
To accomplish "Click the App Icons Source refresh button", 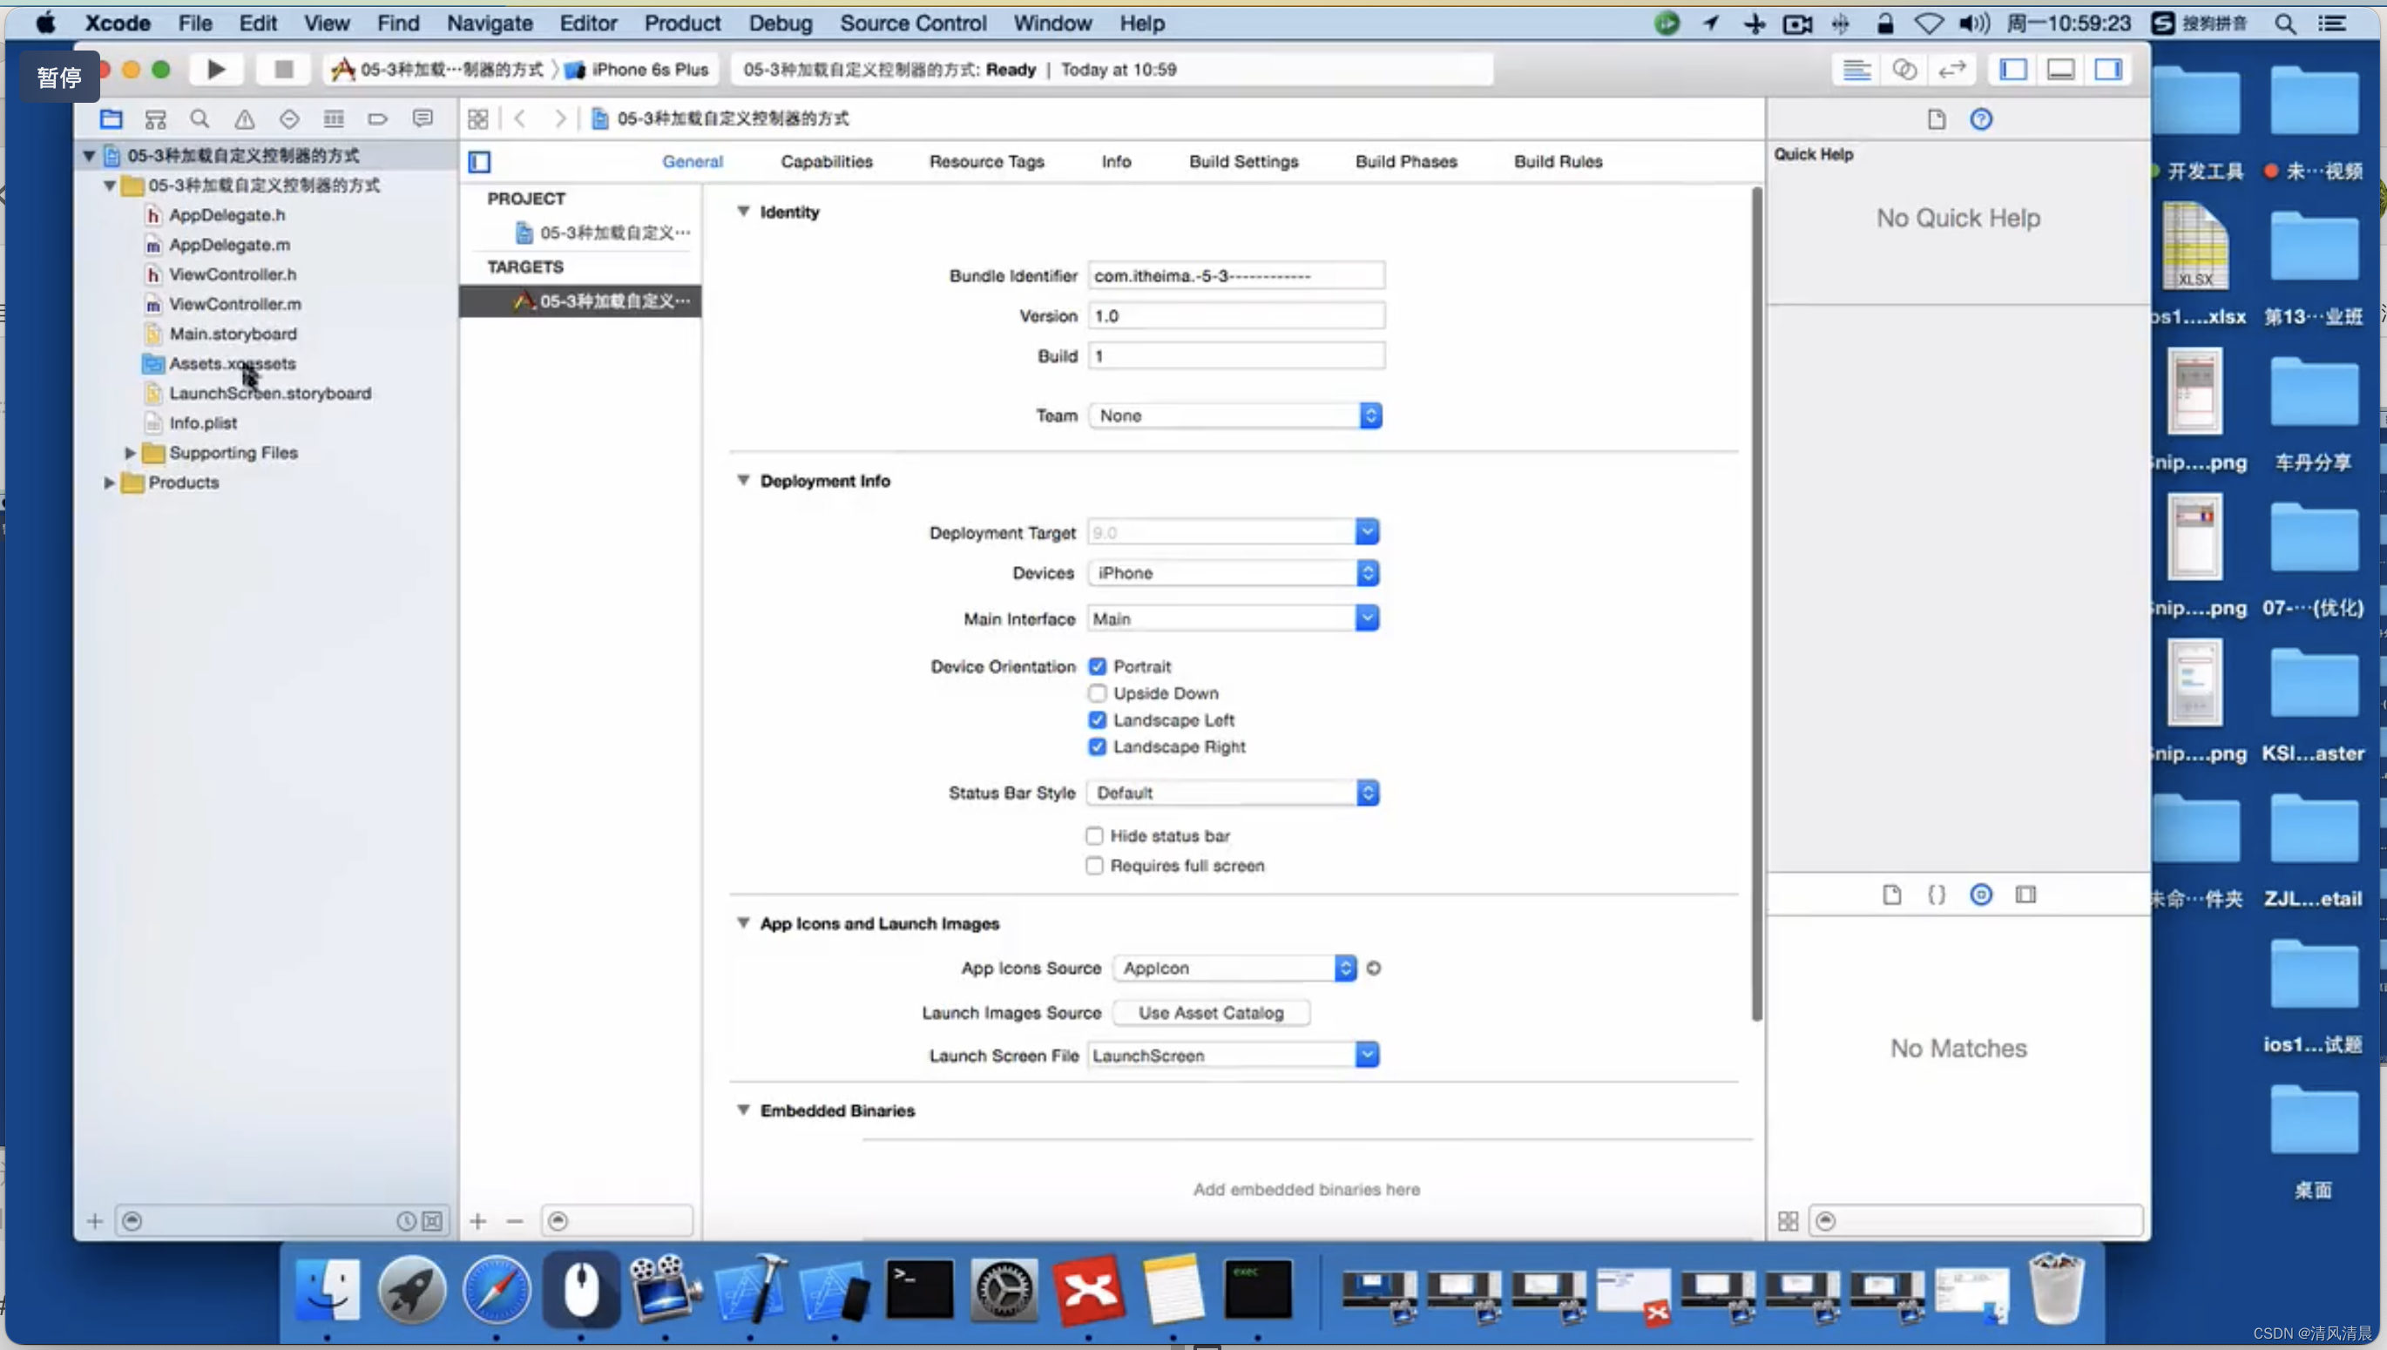I will [x=1374, y=967].
